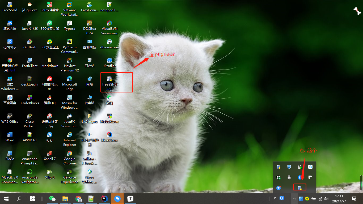The height and width of the screenshot is (204, 363).
Task: Switch to IntelliJ IDEA in the taskbar
Action: pos(104,198)
